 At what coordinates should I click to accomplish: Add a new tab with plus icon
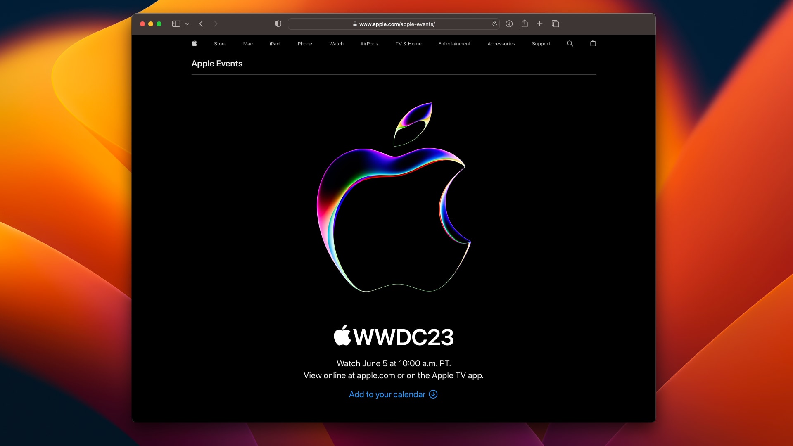[x=539, y=24]
